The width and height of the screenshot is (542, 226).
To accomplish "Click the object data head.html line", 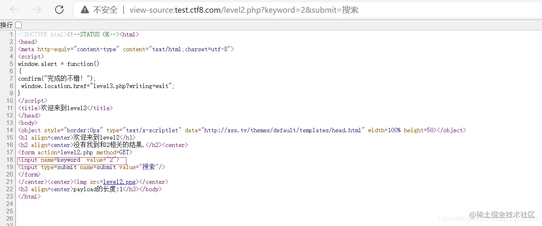I will click(242, 130).
